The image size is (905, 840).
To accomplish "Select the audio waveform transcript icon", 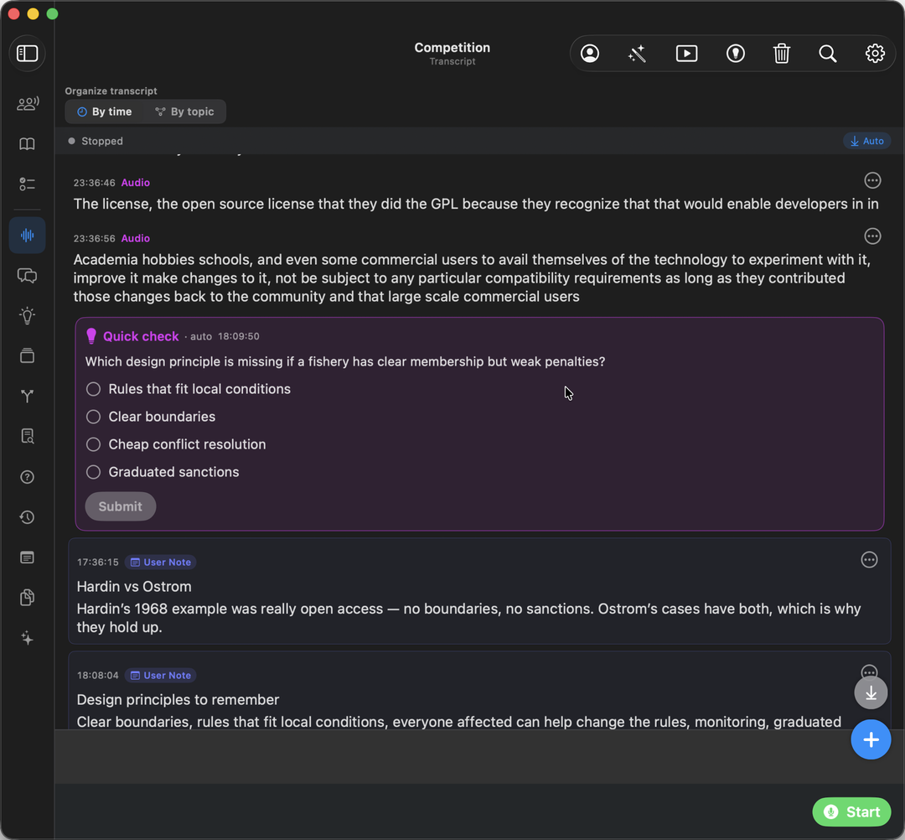I will tap(27, 235).
